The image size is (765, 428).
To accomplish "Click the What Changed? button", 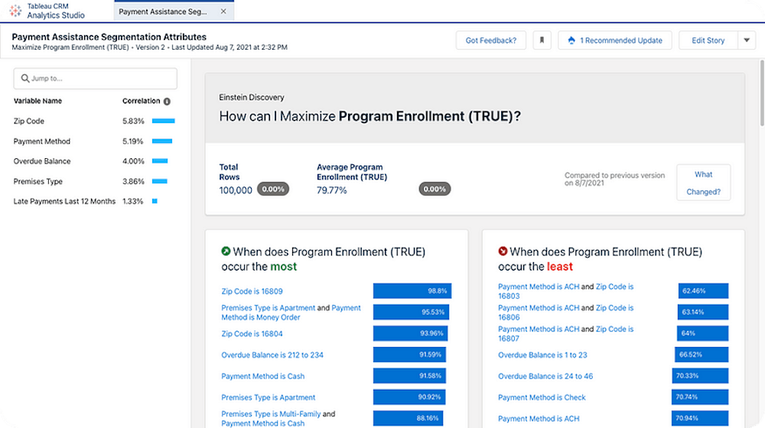I will click(x=704, y=183).
